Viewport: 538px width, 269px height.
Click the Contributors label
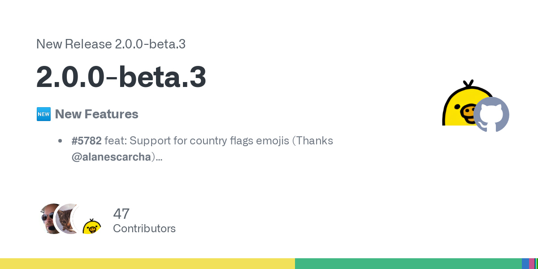coord(144,229)
